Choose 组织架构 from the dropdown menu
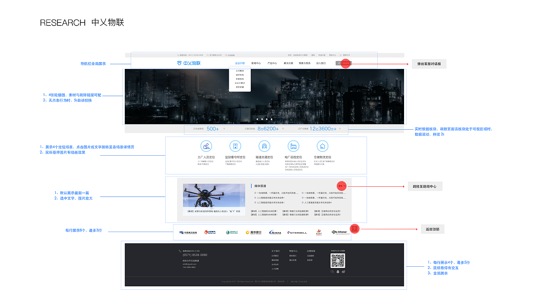 (x=240, y=75)
